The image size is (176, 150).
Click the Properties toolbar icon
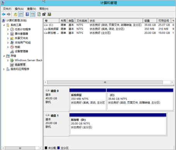44,14
